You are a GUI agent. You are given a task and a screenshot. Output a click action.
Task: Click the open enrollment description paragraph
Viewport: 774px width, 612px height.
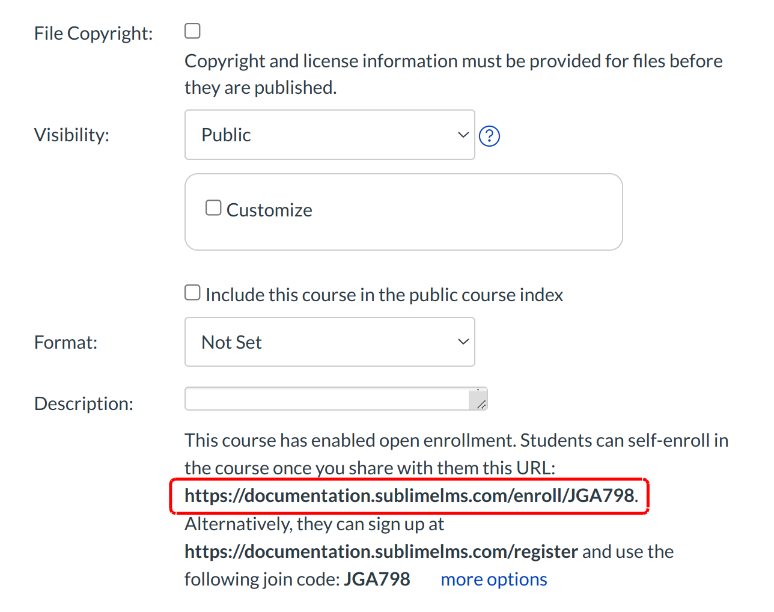click(421, 440)
